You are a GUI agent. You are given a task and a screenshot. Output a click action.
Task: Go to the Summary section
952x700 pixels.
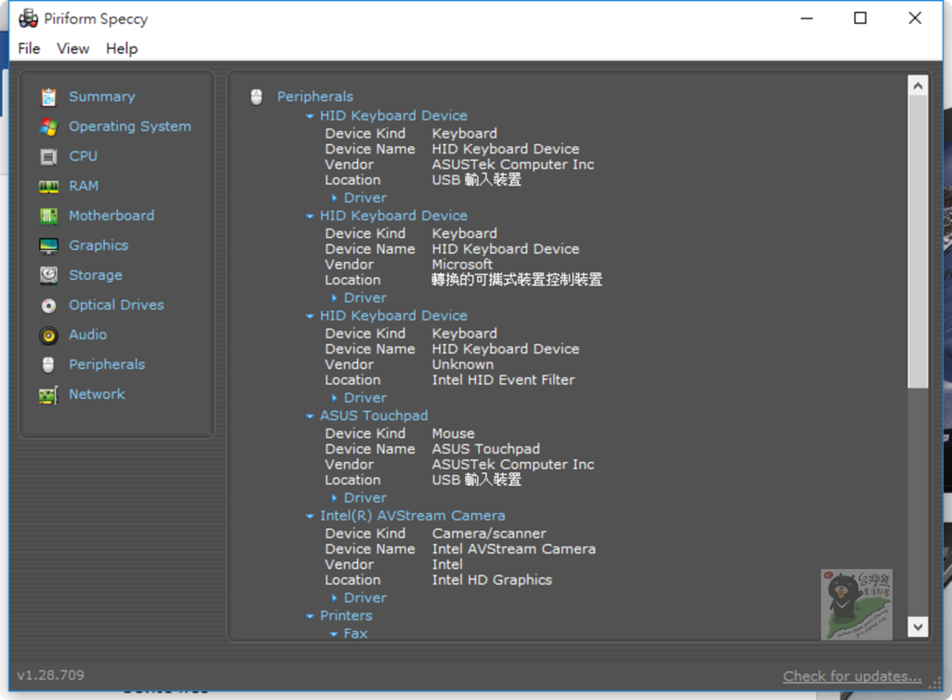click(102, 97)
